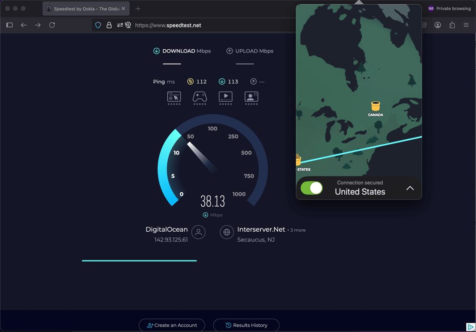Switch to DOWNLOAD Mbps tab
This screenshot has width=476, height=332.
tap(182, 51)
